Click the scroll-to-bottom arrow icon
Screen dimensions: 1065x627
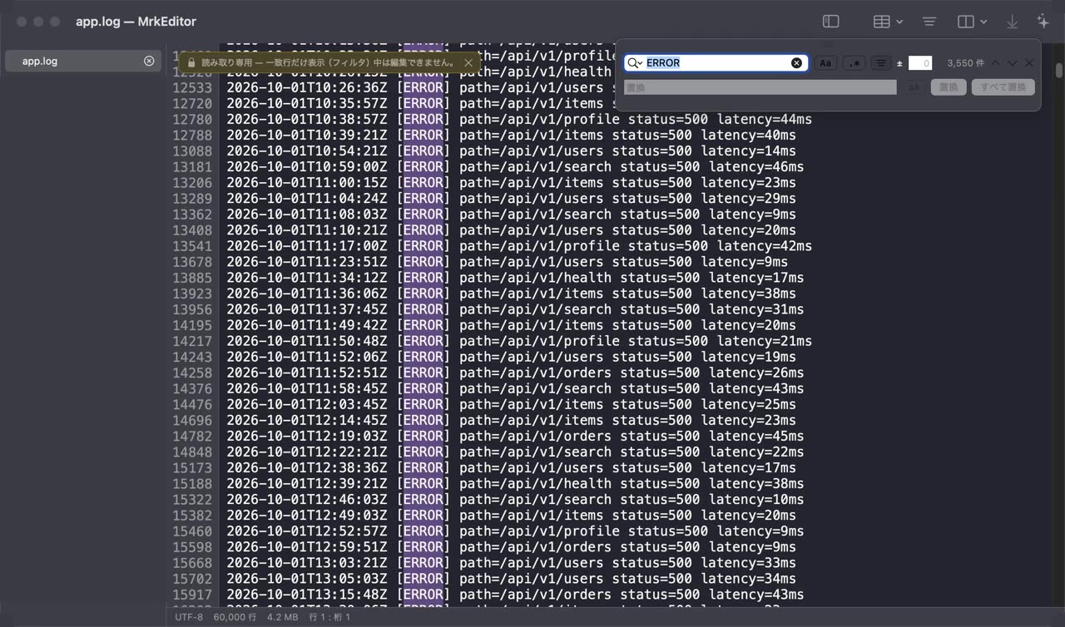(1013, 22)
